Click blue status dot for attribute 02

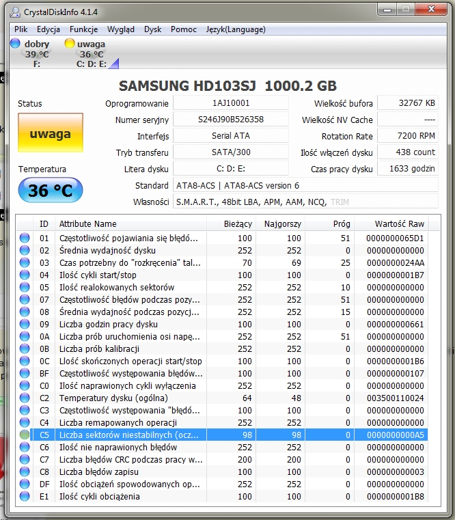pos(25,250)
